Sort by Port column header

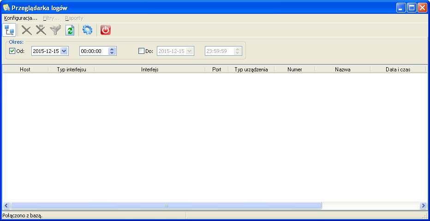[x=217, y=70]
